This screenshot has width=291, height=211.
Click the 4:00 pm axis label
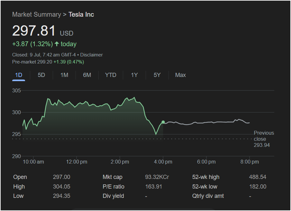tap(163, 162)
